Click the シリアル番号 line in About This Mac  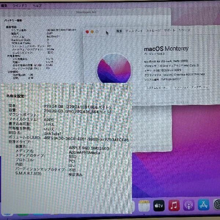[x=163, y=80]
